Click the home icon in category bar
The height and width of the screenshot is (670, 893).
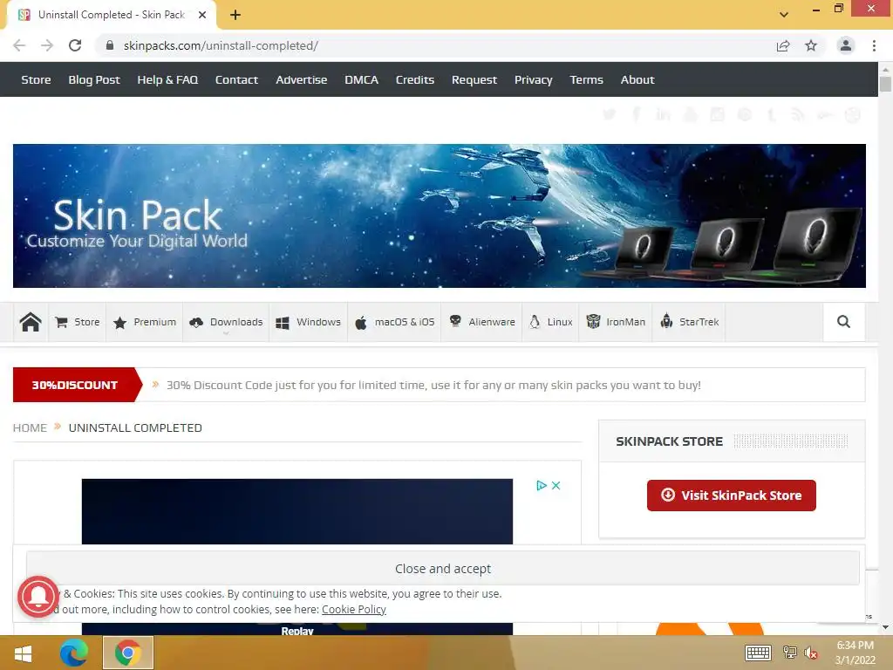click(31, 322)
